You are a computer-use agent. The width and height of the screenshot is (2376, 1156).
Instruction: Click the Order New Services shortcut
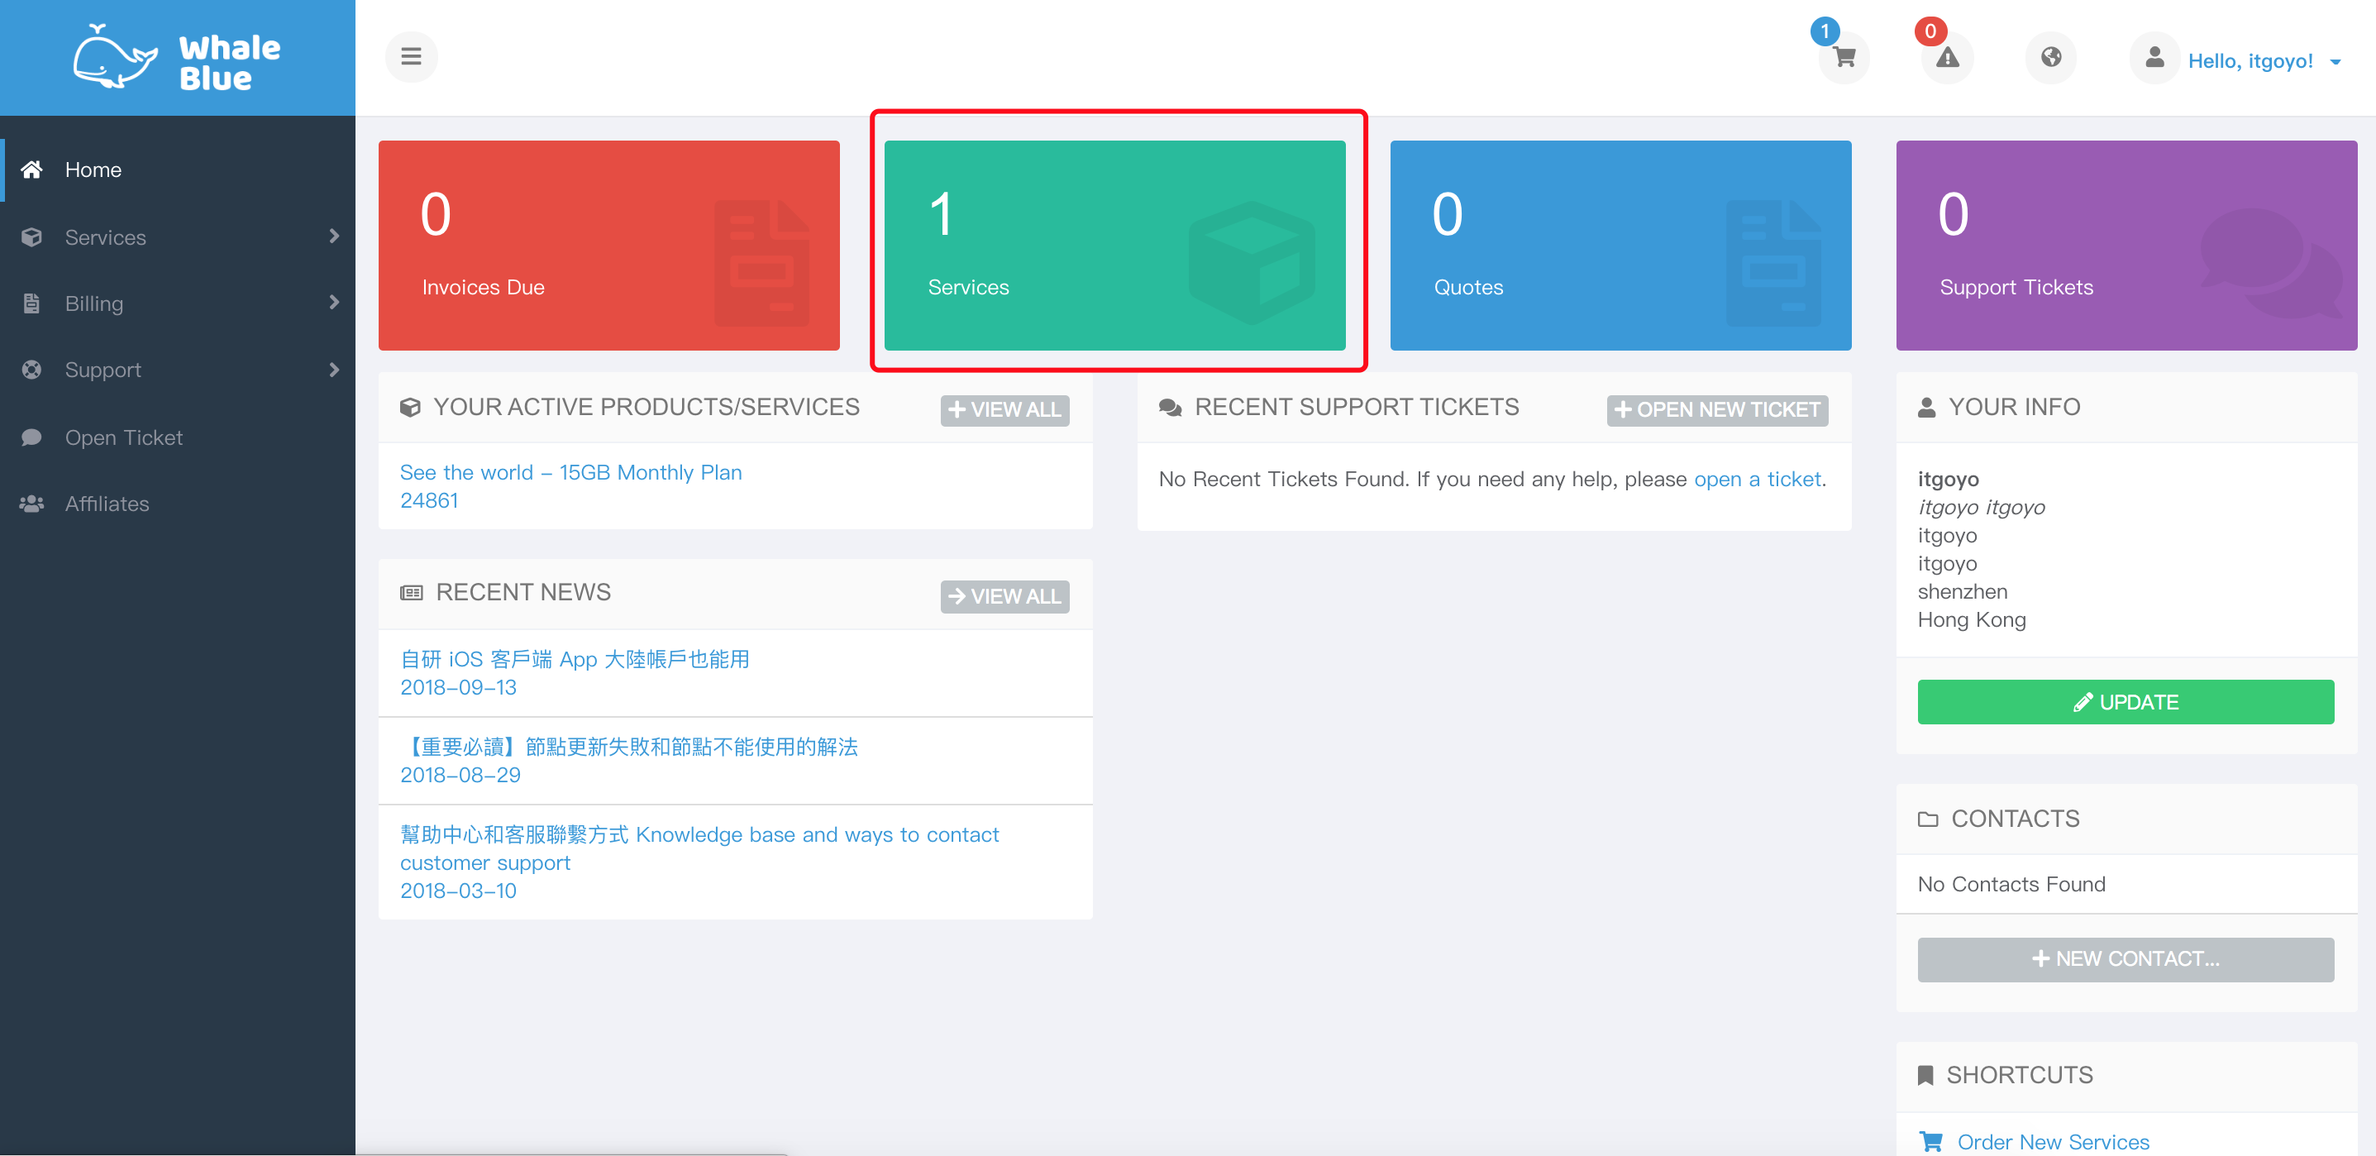tap(2052, 1141)
